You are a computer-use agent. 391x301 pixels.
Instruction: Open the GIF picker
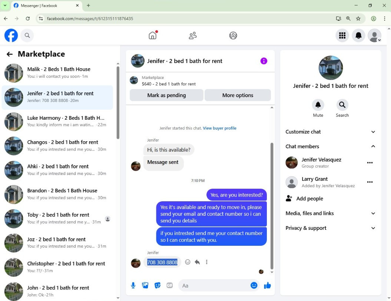tap(170, 285)
